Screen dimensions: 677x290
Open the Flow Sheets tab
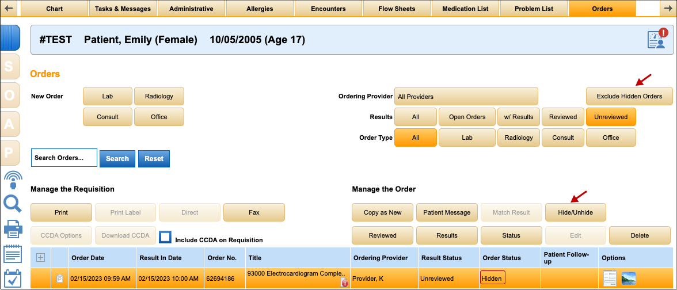[397, 9]
